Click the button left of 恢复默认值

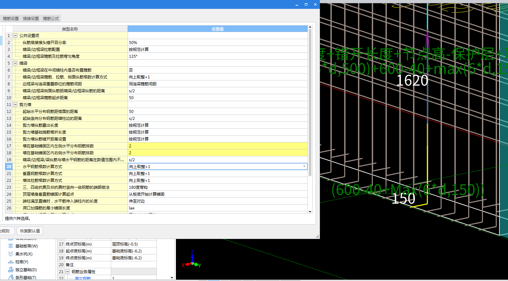point(7,231)
